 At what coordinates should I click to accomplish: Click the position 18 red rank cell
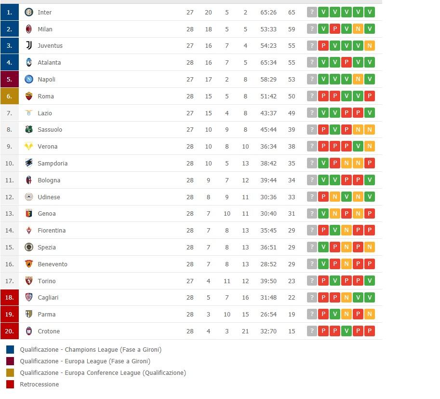coord(10,297)
